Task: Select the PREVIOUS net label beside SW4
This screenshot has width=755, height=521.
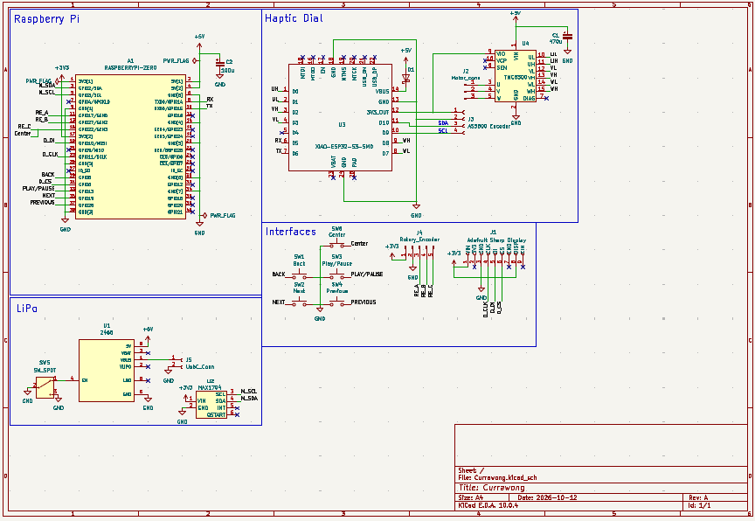Action: click(x=364, y=302)
